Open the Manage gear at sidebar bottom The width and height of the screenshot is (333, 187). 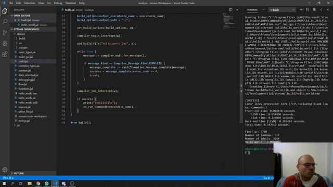click(x=5, y=170)
